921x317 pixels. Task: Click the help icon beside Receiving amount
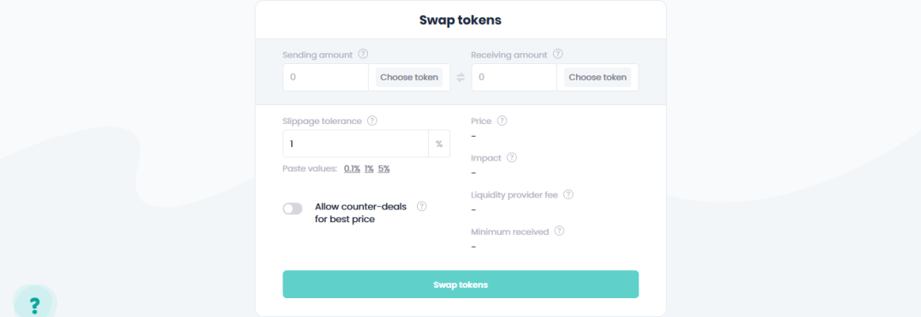point(558,54)
